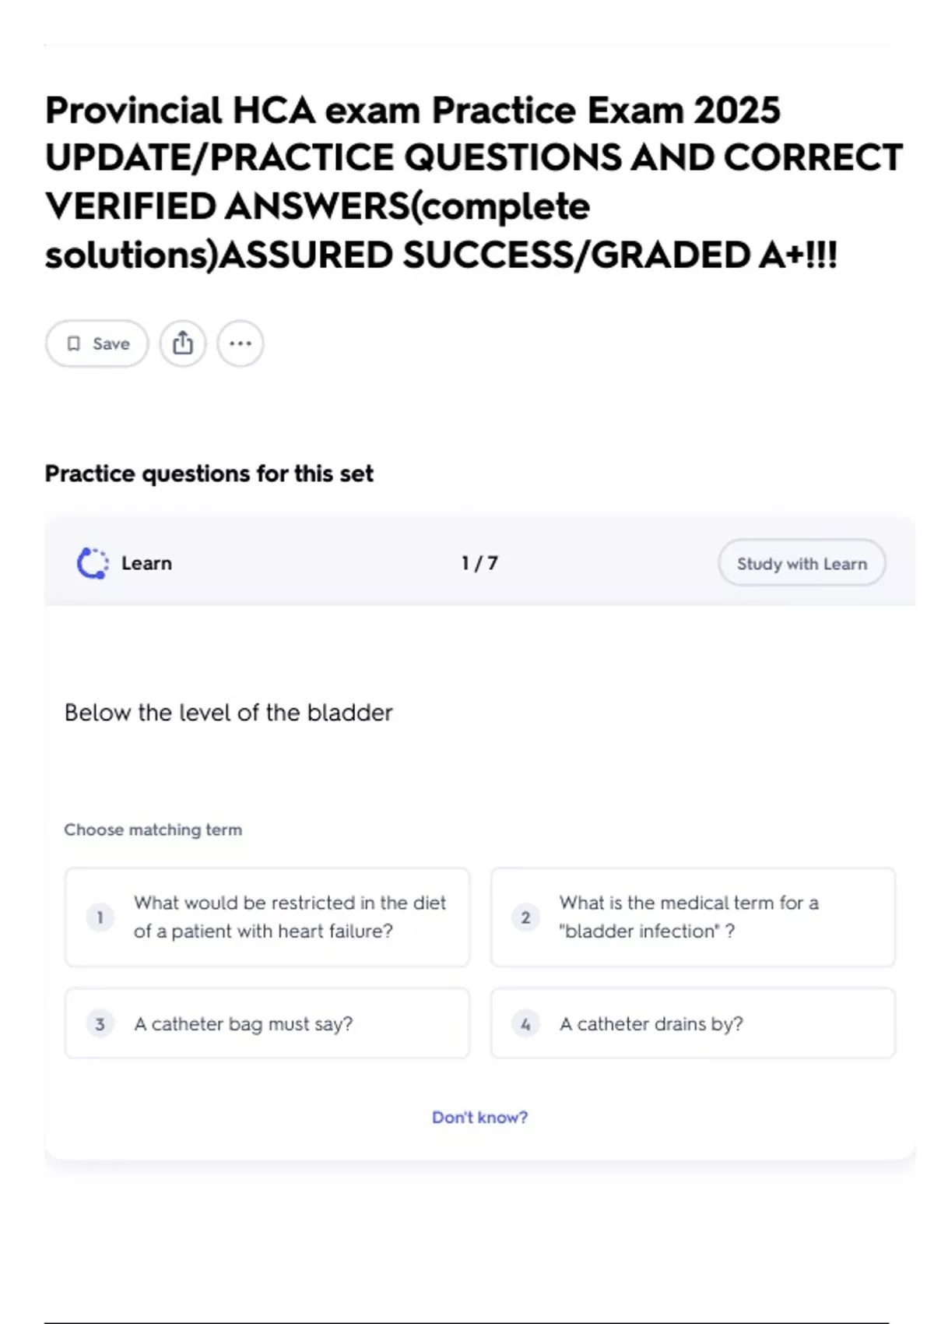This screenshot has height=1324, width=934.
Task: Open the three-dot more options menu
Action: pos(241,343)
